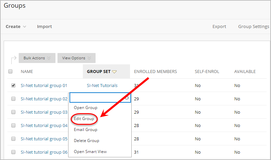Open SI-Net tutorial group 01 link

tap(44, 86)
